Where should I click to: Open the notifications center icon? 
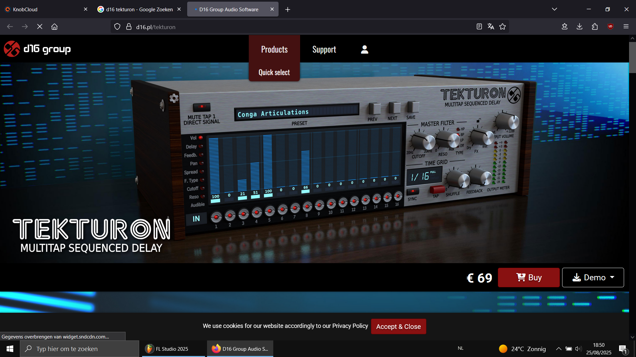click(x=623, y=349)
